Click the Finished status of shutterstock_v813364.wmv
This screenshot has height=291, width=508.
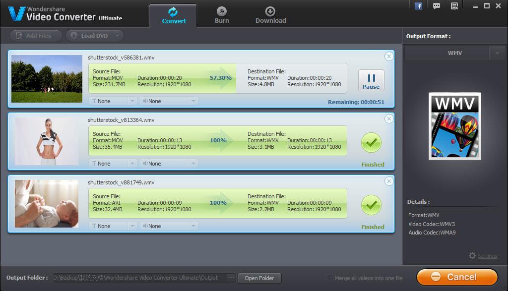[373, 165]
